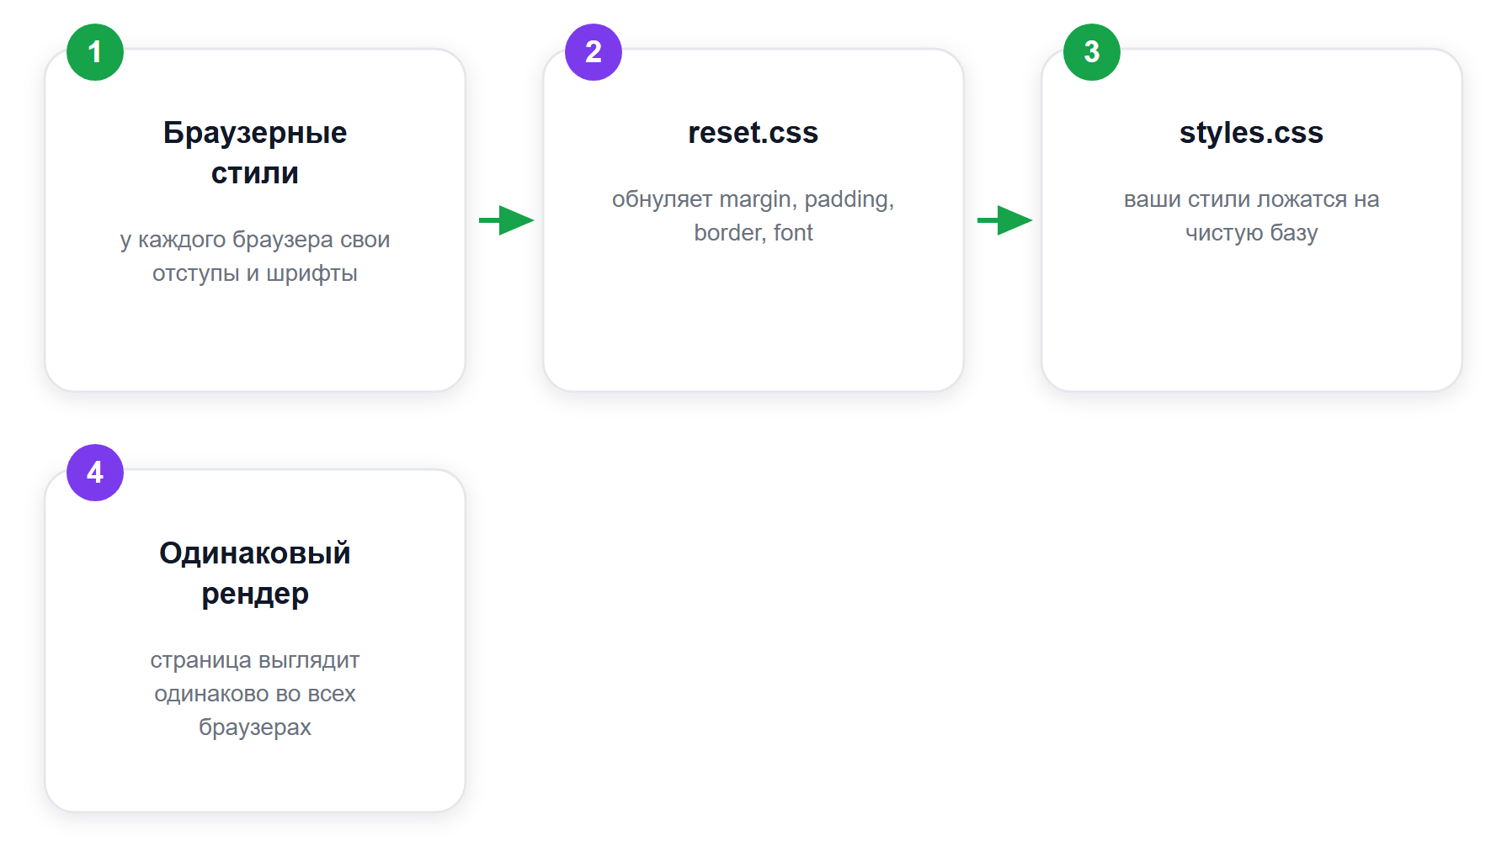
Task: Click the green step 3 badge
Action: pos(1092,52)
